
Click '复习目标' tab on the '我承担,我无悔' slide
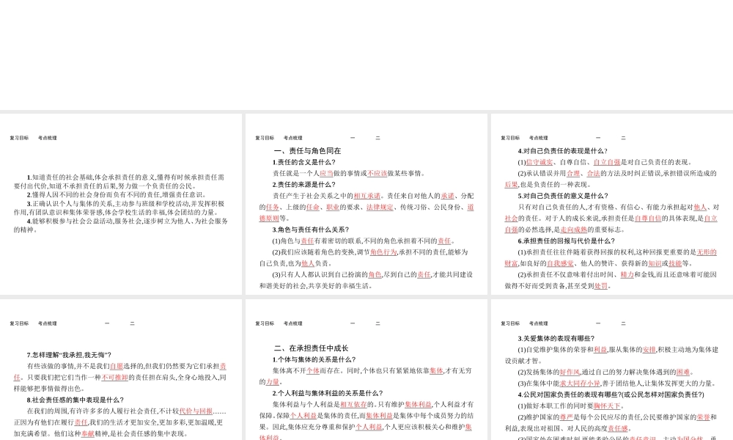click(x=19, y=323)
